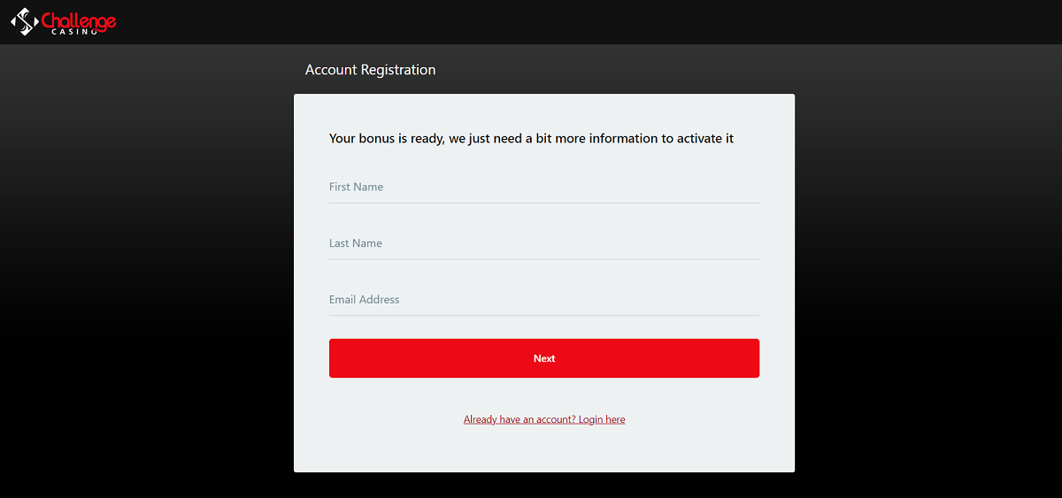Focus the Email Address input field

coord(544,300)
